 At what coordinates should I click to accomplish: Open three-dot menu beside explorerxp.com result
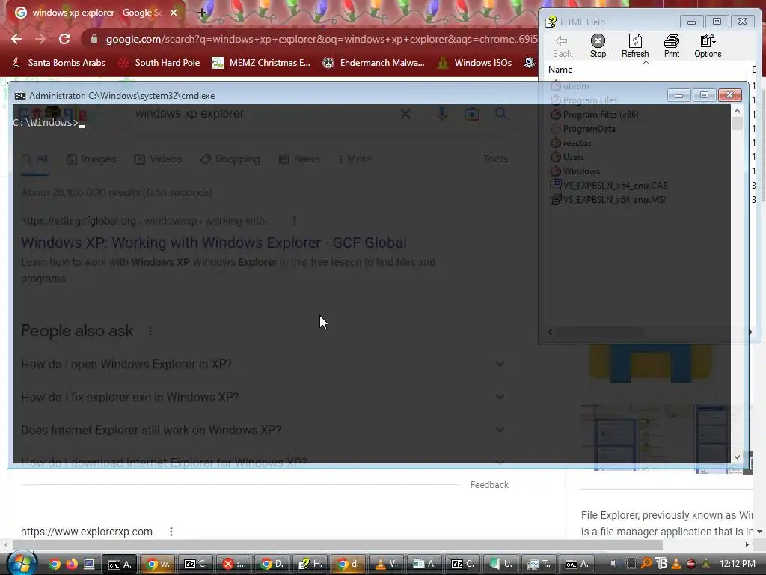click(171, 532)
